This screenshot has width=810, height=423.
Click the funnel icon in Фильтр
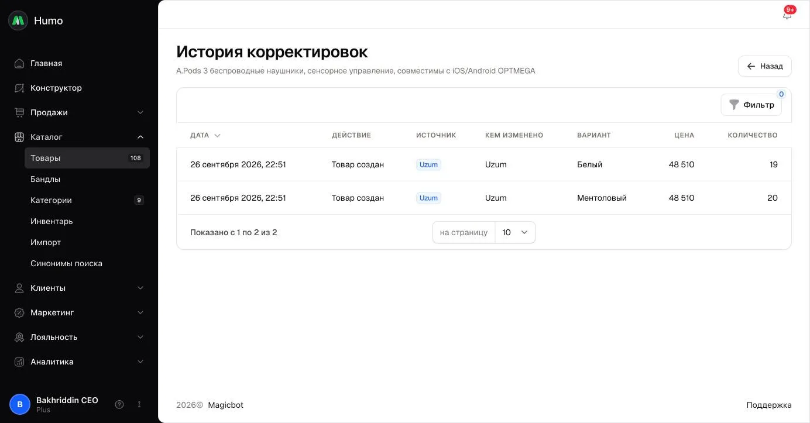coord(734,105)
